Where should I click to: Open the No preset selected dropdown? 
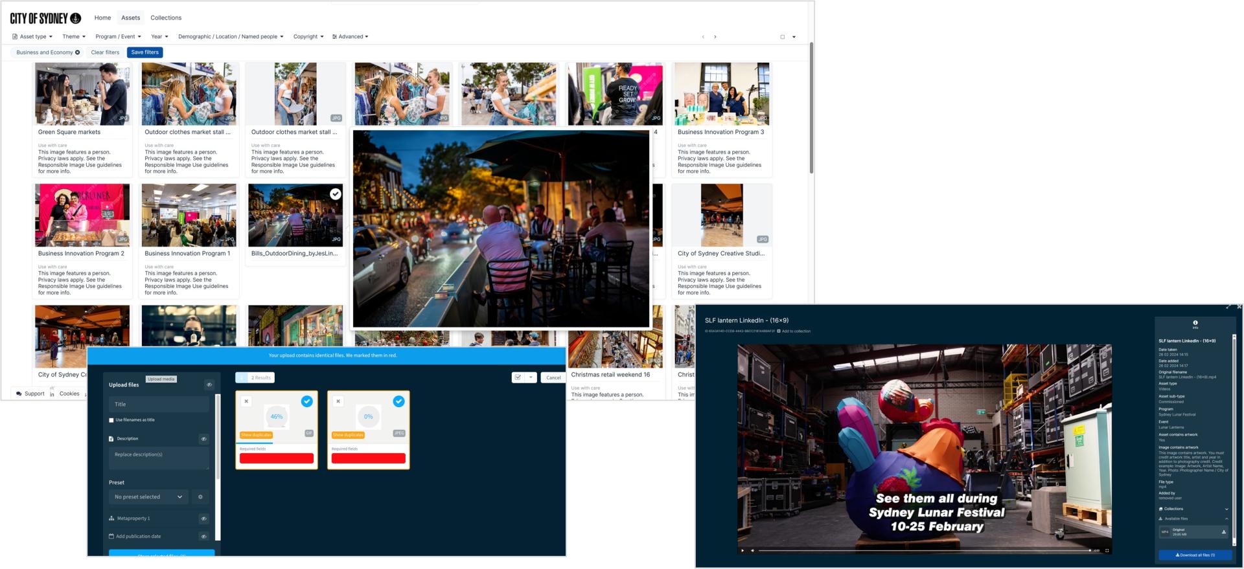tap(148, 497)
